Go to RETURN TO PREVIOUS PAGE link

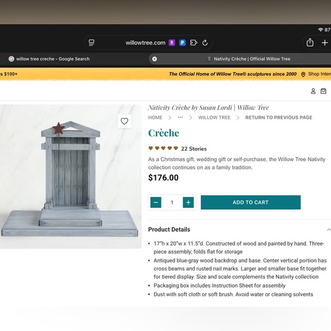(x=278, y=118)
